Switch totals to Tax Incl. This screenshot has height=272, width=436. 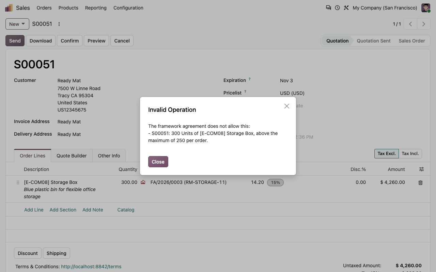pos(410,153)
